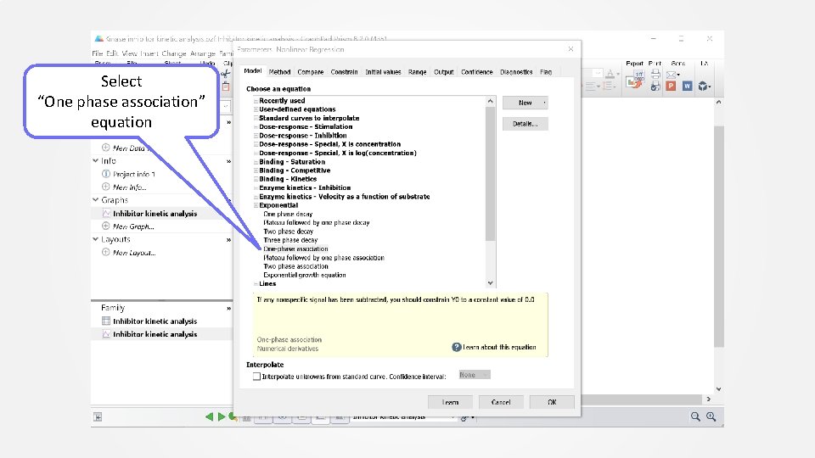Open 'Learn about this equation' link
This screenshot has width=815, height=458.
coord(499,348)
